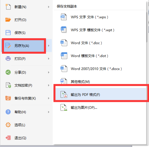149x147 pixels.
Task: Open the 新建(N) menu entry
Action: tap(27, 7)
